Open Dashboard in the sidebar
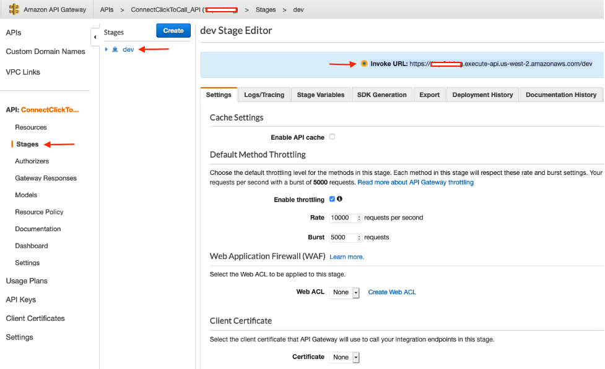The width and height of the screenshot is (605, 369). pos(31,246)
